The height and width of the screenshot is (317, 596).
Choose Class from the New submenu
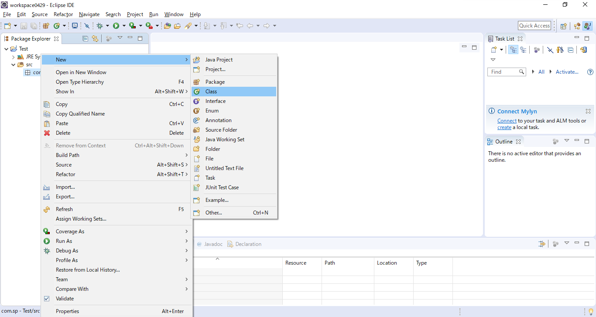(x=234, y=92)
